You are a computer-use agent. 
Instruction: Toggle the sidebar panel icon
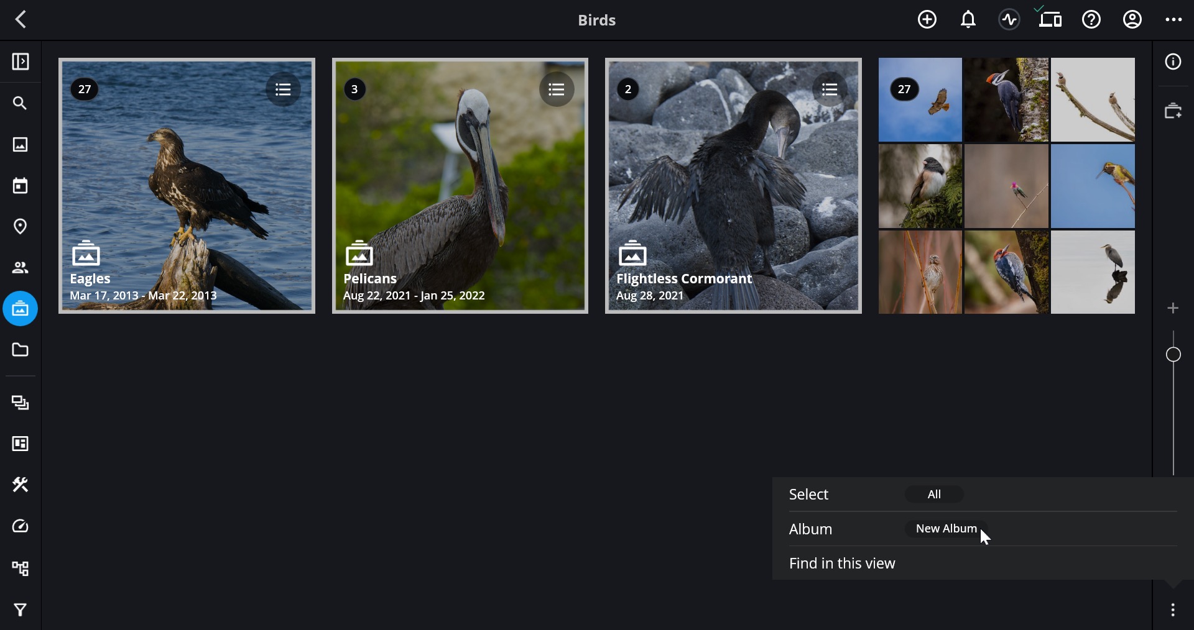pos(21,62)
